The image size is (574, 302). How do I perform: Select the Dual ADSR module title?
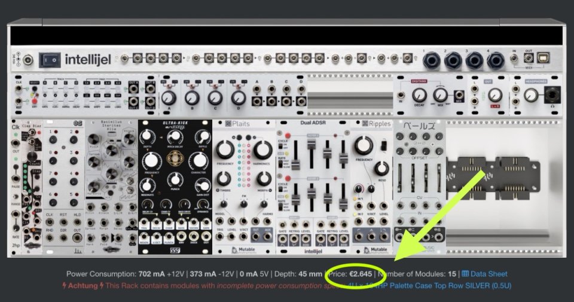(x=313, y=123)
